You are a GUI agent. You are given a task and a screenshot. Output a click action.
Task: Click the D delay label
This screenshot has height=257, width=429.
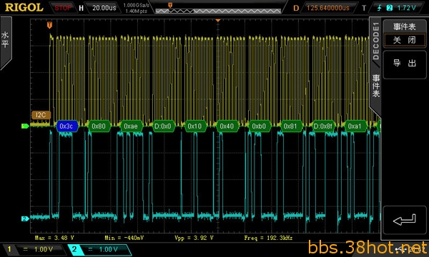pyautogui.click(x=296, y=8)
